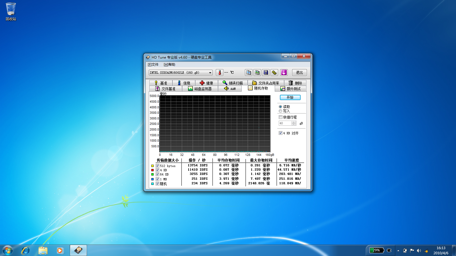This screenshot has width=456, height=256.
Task: Enable the 快捷行程 checkbox
Action: point(280,117)
